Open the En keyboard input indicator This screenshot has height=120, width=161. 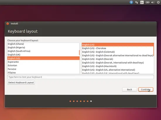tap(142, 2)
